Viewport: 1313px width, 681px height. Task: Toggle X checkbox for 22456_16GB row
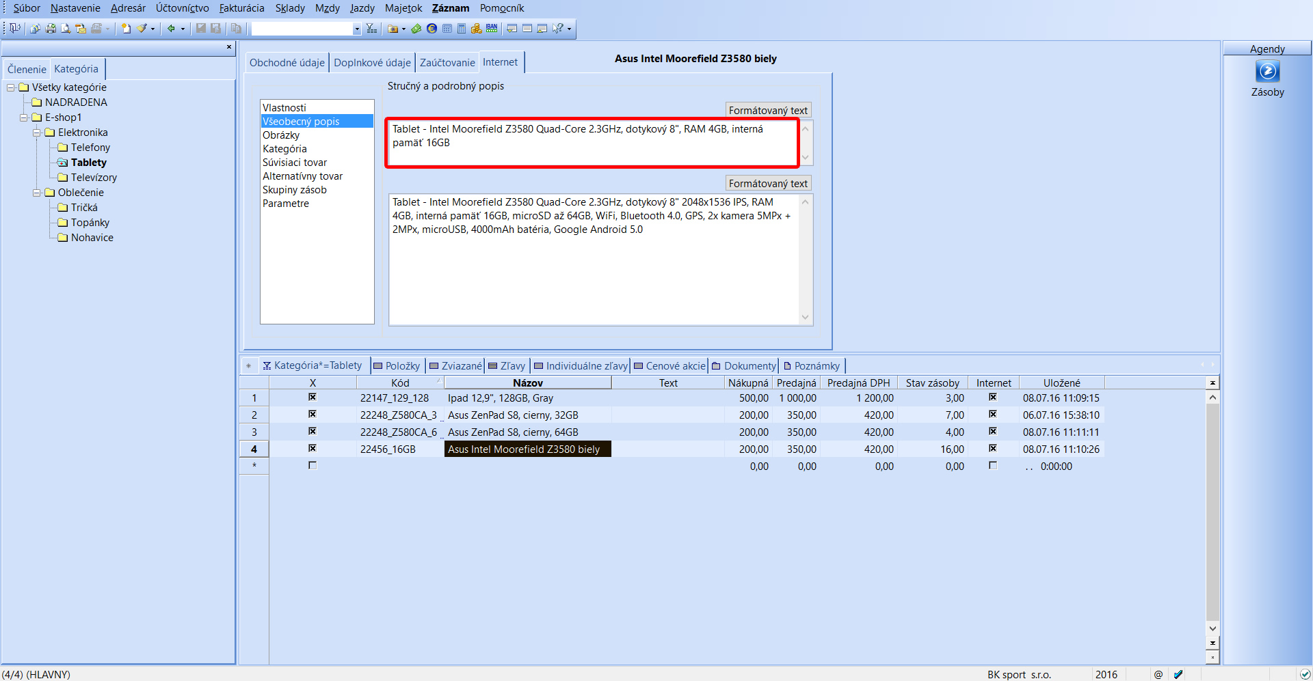[x=313, y=448]
